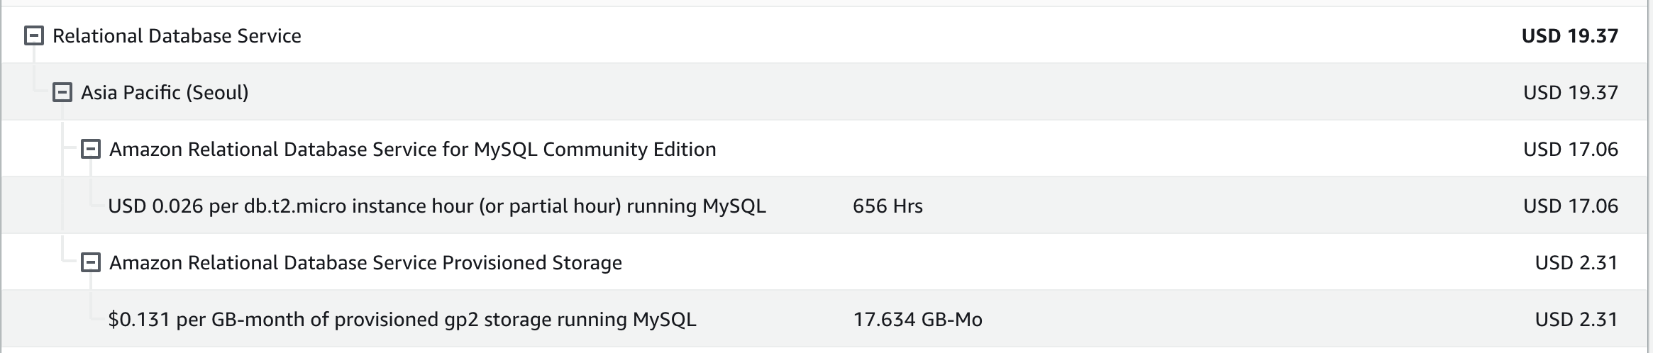Collapse the Provisioned Storage group
The height and width of the screenshot is (353, 1653).
coord(91,262)
